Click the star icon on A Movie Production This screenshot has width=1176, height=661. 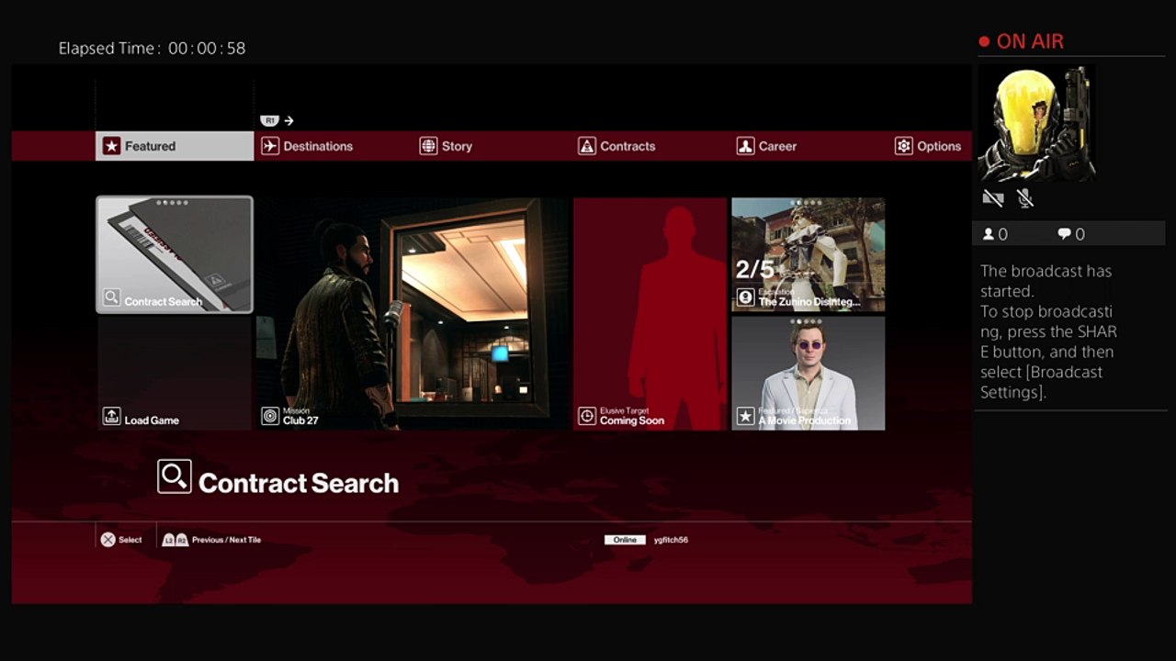(x=745, y=417)
